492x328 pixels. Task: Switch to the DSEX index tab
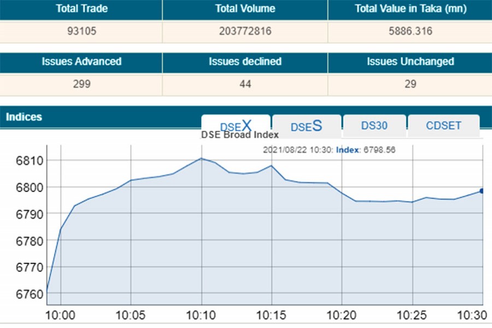point(236,125)
